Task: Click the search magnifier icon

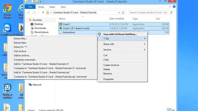Action: click(x=171, y=12)
